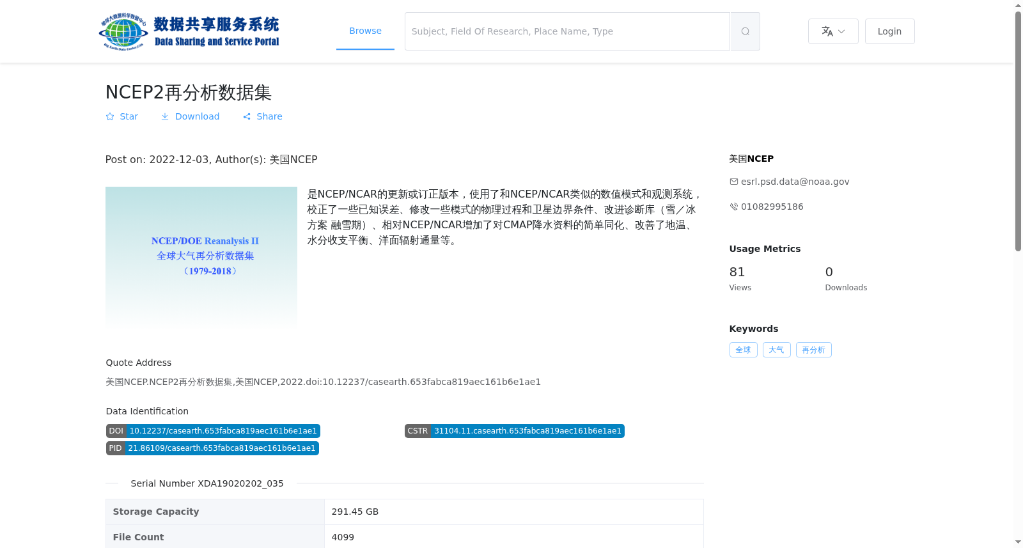Click the magnifier search icon button
The height and width of the screenshot is (548, 1023).
745,31
